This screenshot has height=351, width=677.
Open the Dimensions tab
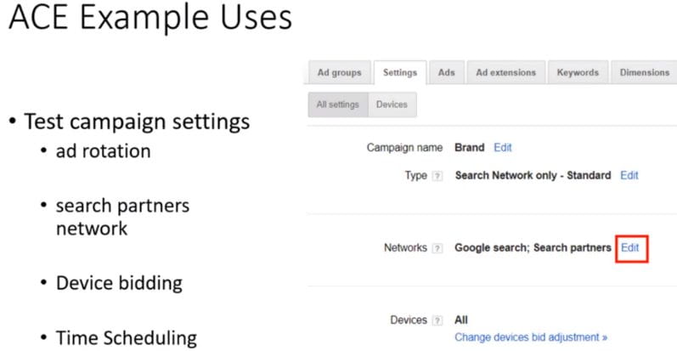[x=644, y=72]
